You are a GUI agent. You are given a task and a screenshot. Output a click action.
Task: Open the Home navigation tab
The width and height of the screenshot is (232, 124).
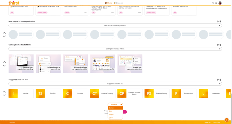(x=109, y=3)
